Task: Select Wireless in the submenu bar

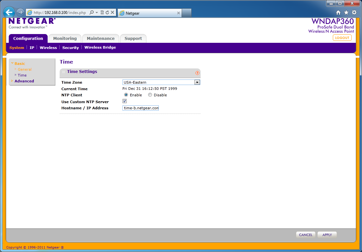Action: (48, 48)
